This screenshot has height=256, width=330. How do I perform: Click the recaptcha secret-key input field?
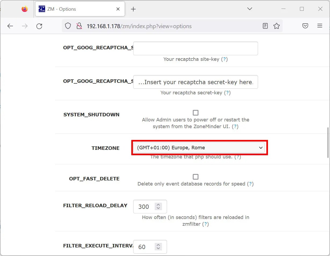tap(195, 82)
